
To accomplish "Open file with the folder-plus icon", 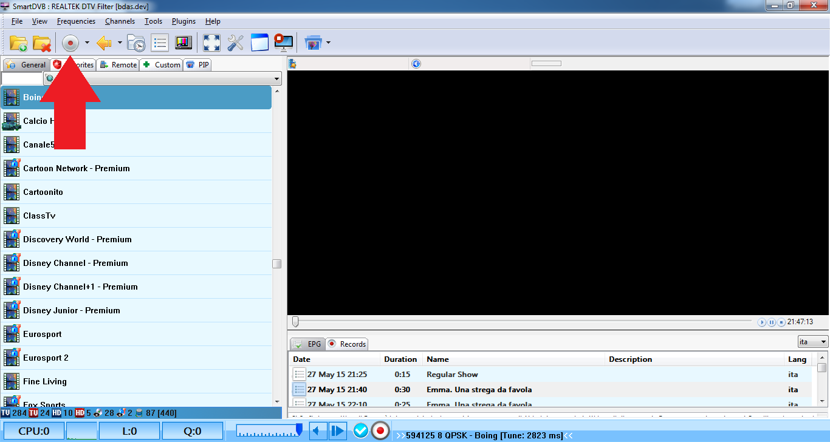I will click(x=18, y=43).
